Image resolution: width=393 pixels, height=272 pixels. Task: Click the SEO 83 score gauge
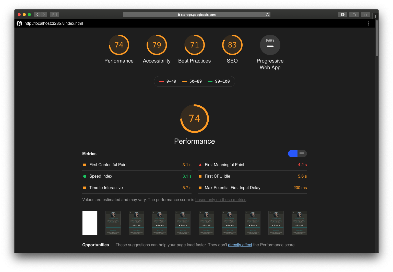[x=232, y=45]
